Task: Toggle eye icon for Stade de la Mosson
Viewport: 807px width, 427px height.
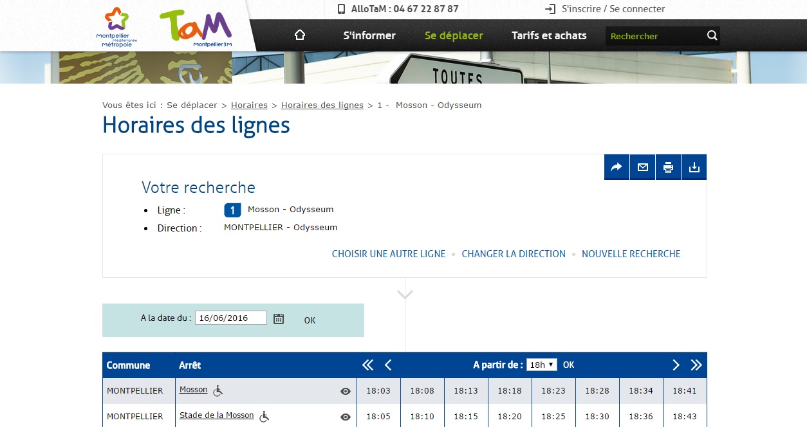Action: (x=346, y=417)
